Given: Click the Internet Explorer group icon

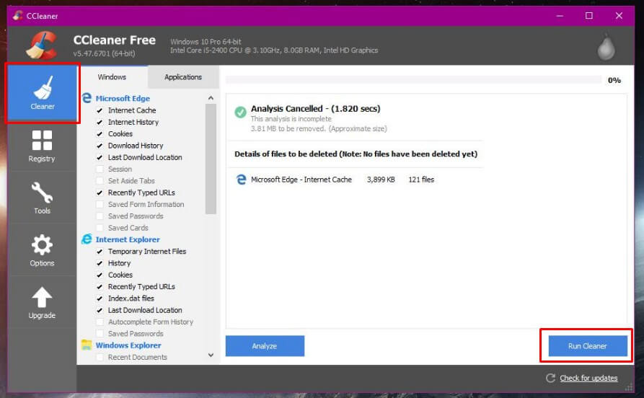Looking at the screenshot, I should click(x=87, y=239).
